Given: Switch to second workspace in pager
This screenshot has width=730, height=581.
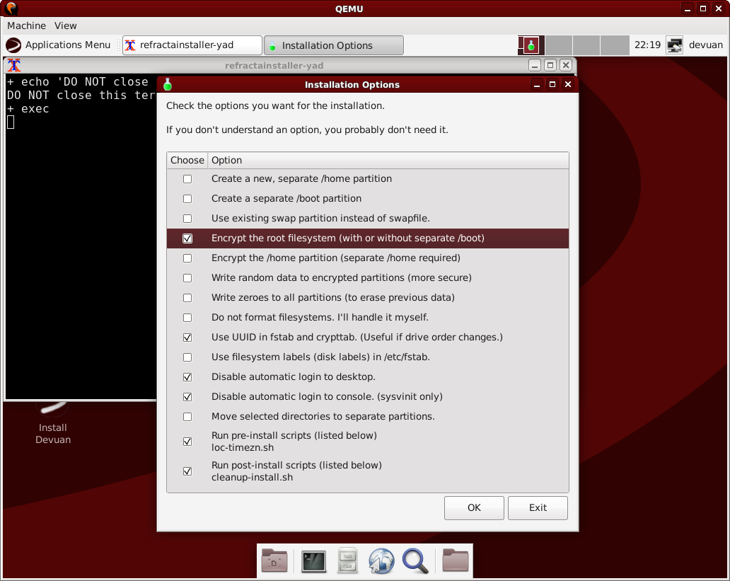Looking at the screenshot, I should [x=559, y=45].
